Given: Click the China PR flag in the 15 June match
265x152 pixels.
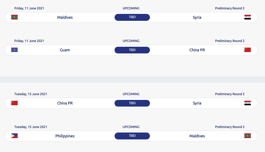Looking at the screenshot, I should pyautogui.click(x=14, y=103).
